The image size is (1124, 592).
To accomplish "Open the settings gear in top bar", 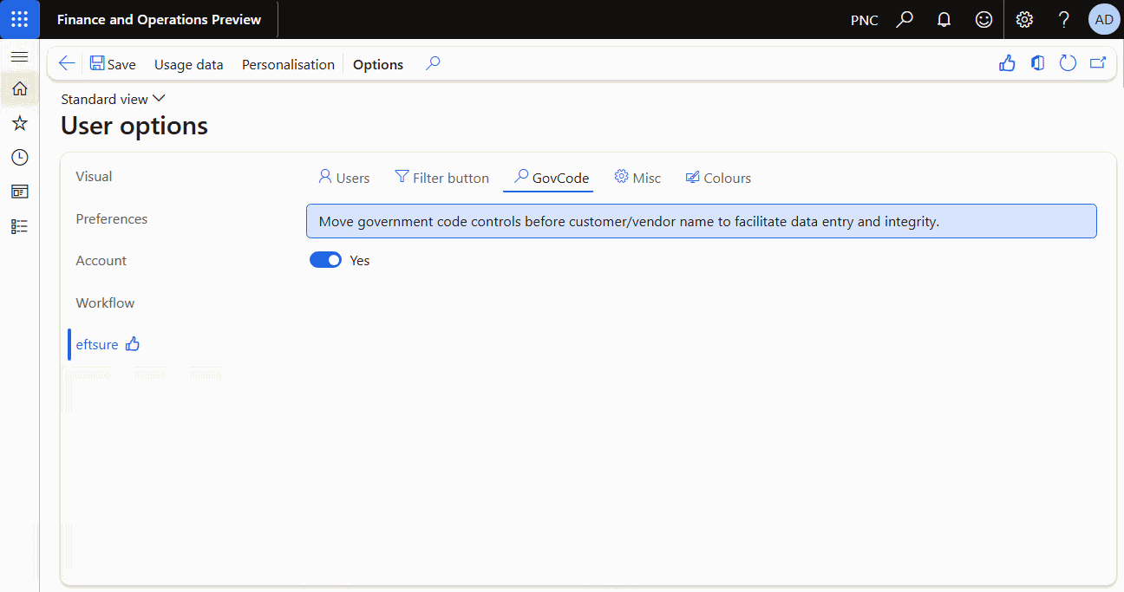I will (1024, 19).
